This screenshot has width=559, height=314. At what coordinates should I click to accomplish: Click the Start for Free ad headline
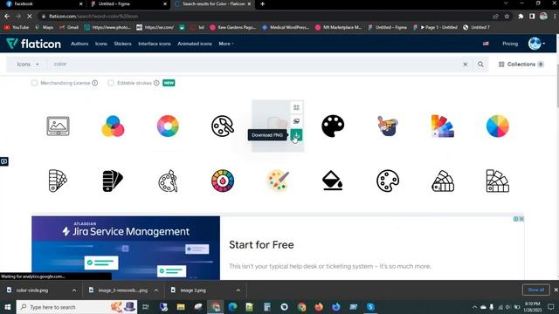tap(261, 245)
